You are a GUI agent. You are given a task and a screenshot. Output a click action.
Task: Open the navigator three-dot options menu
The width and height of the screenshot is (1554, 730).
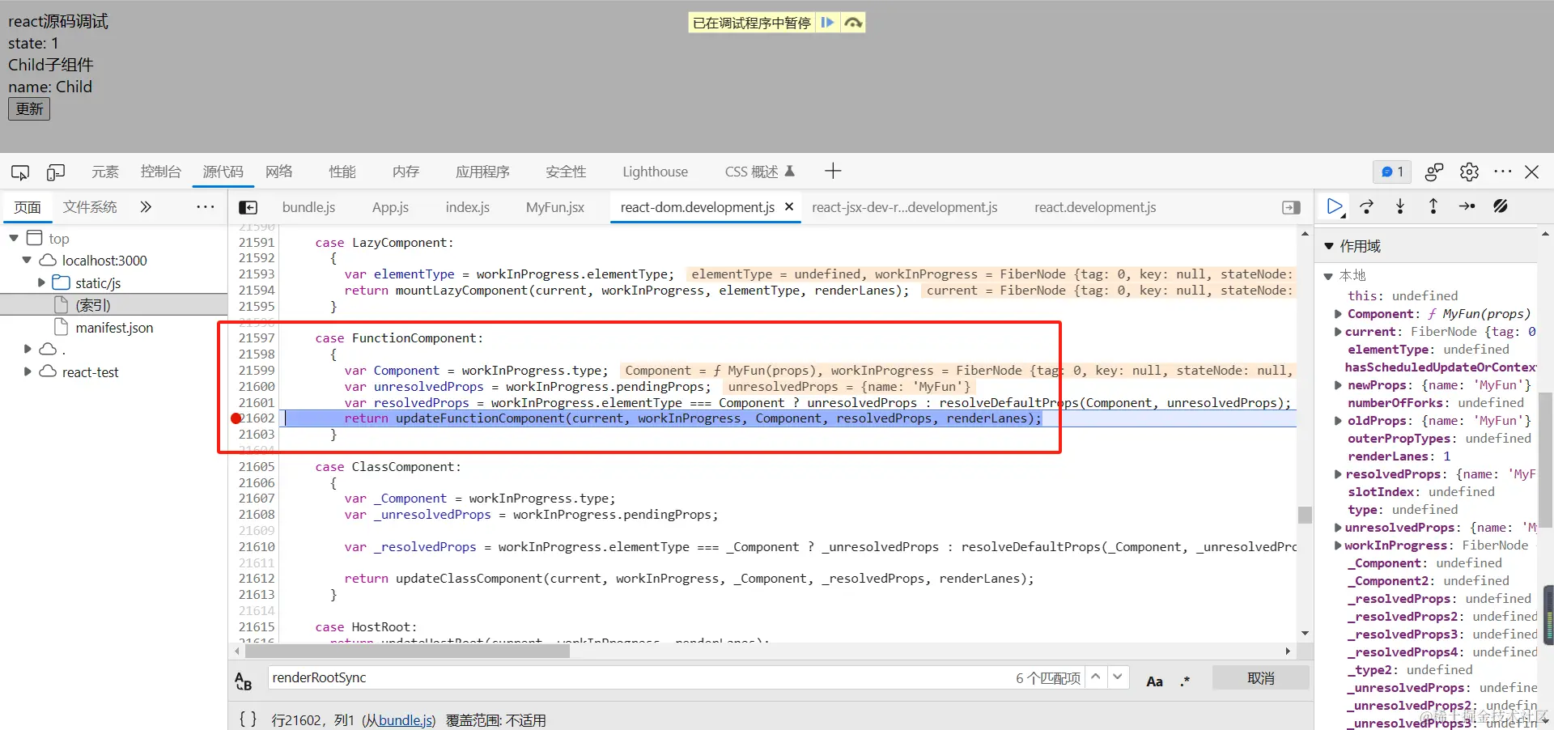pyautogui.click(x=206, y=207)
